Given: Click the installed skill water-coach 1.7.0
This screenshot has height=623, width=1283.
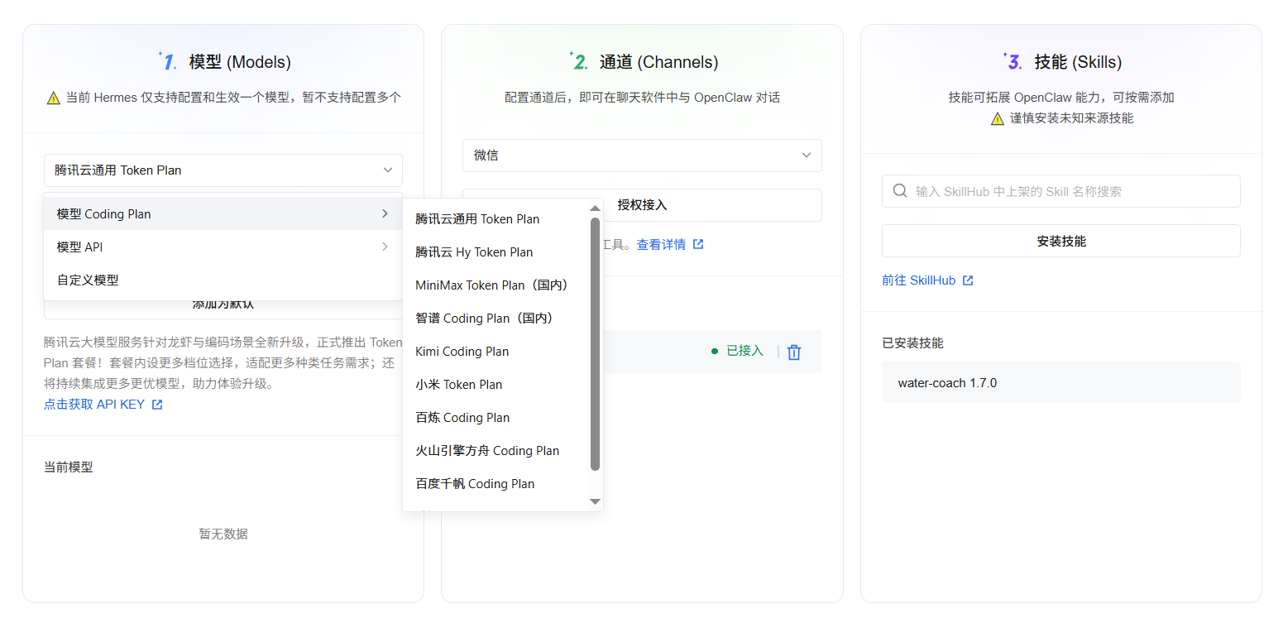Looking at the screenshot, I should [1061, 383].
